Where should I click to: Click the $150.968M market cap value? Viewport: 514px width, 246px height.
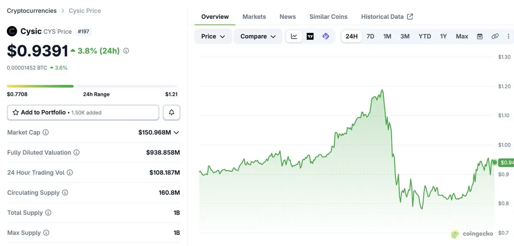tap(155, 132)
